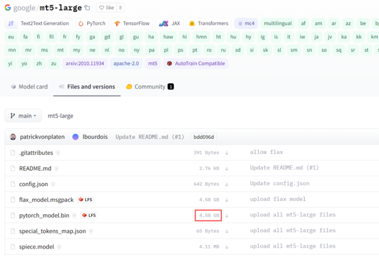This screenshot has height=256, width=379.
Task: Open pytorch_model.bin file
Action: point(44,216)
